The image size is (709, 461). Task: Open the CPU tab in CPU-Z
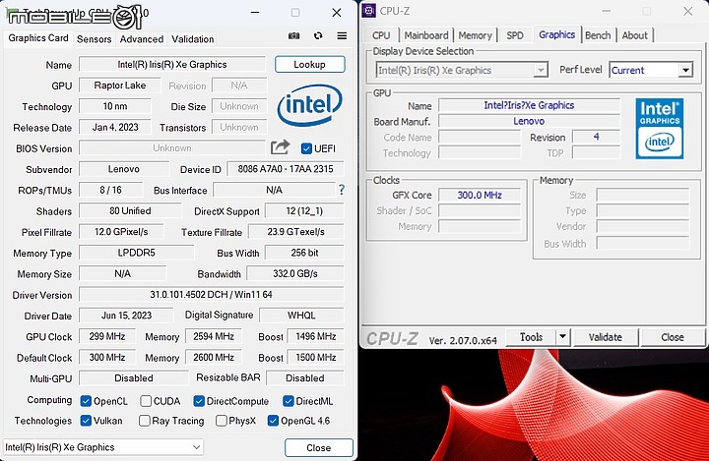pyautogui.click(x=381, y=35)
